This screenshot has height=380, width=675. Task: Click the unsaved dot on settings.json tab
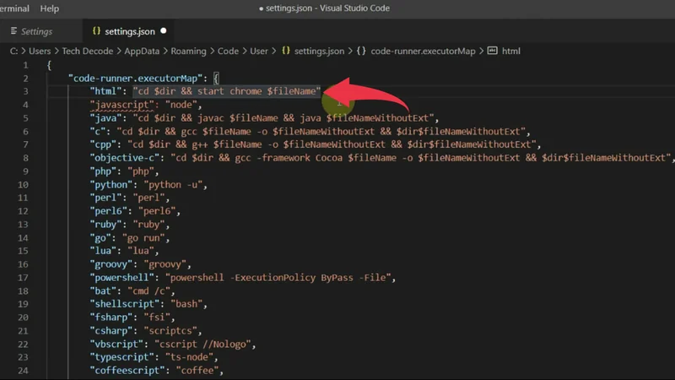click(x=164, y=31)
